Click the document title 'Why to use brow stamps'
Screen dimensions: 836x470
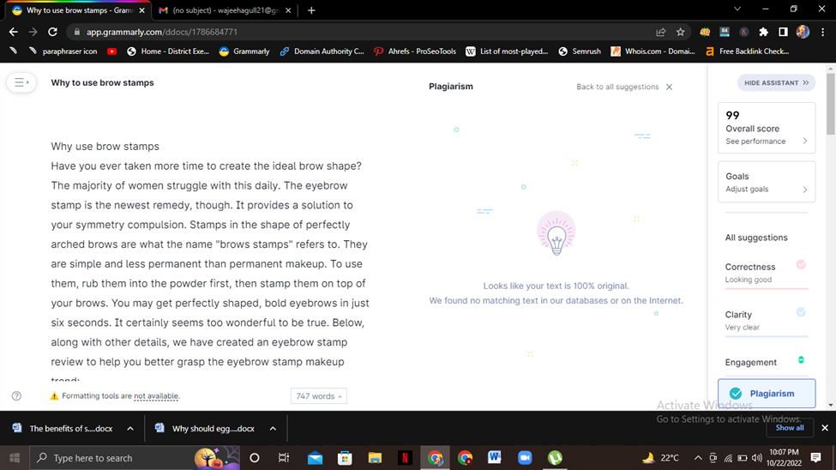102,82
